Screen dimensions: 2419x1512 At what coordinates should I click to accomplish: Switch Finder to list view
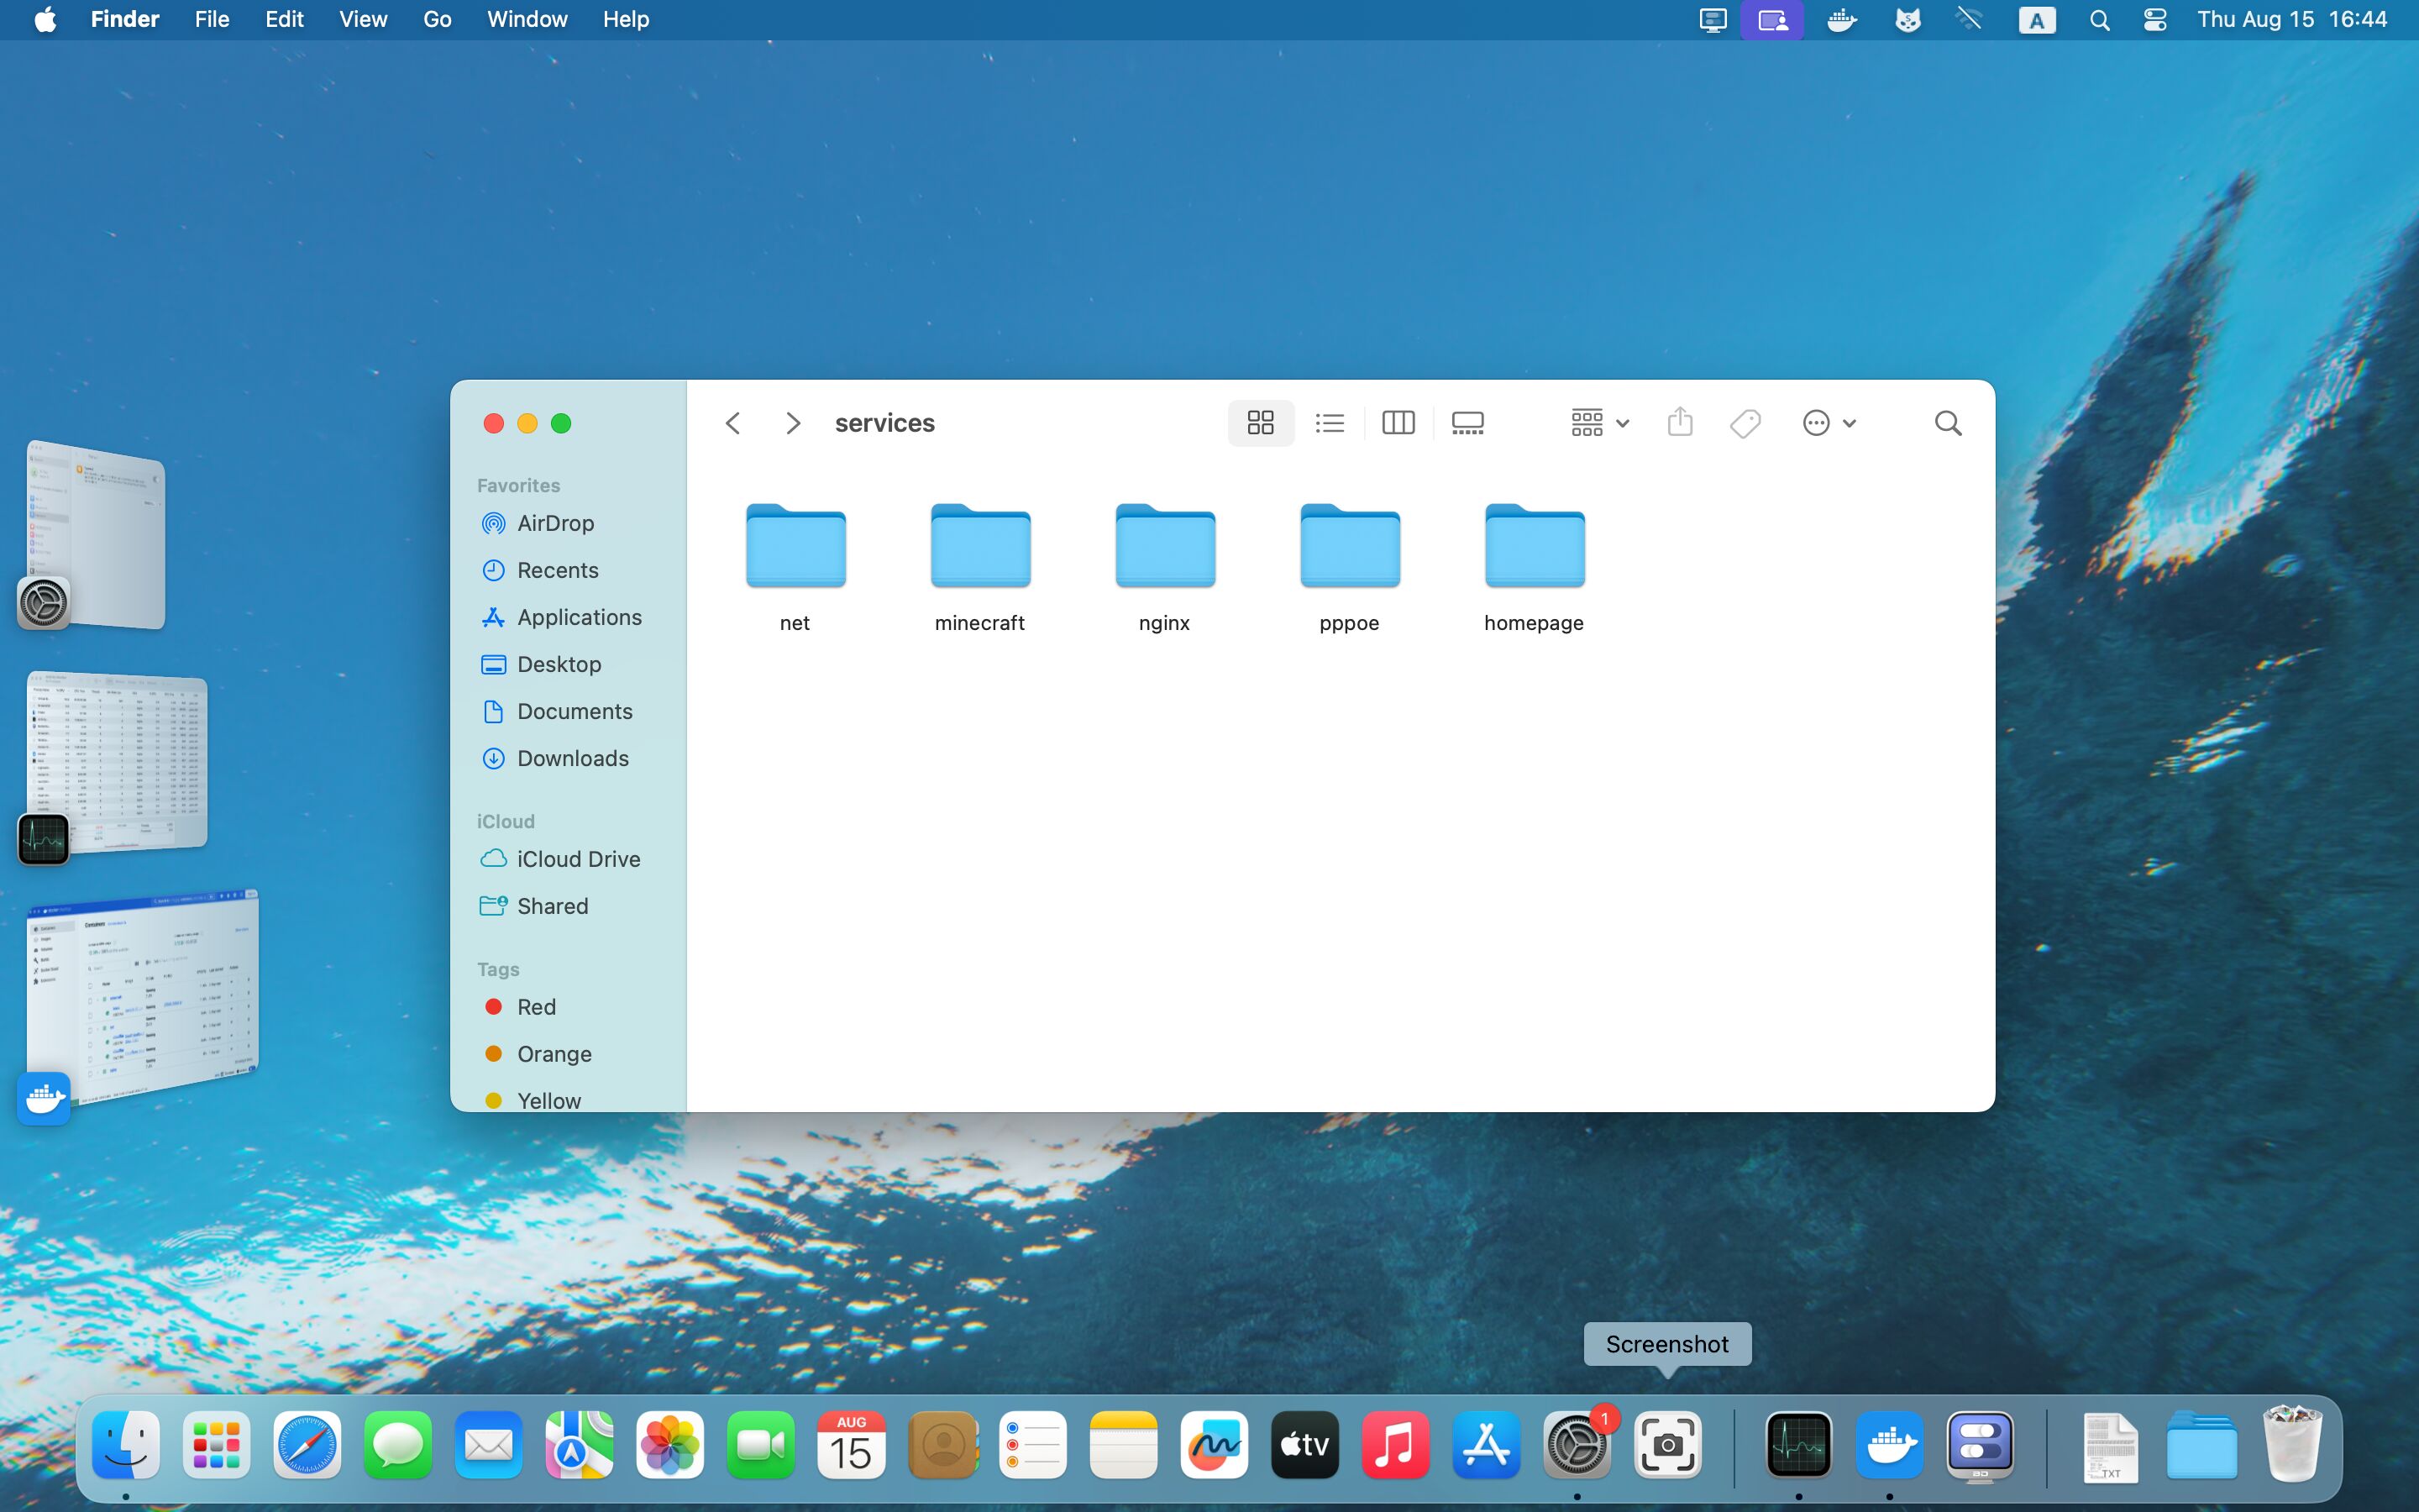[x=1330, y=423]
